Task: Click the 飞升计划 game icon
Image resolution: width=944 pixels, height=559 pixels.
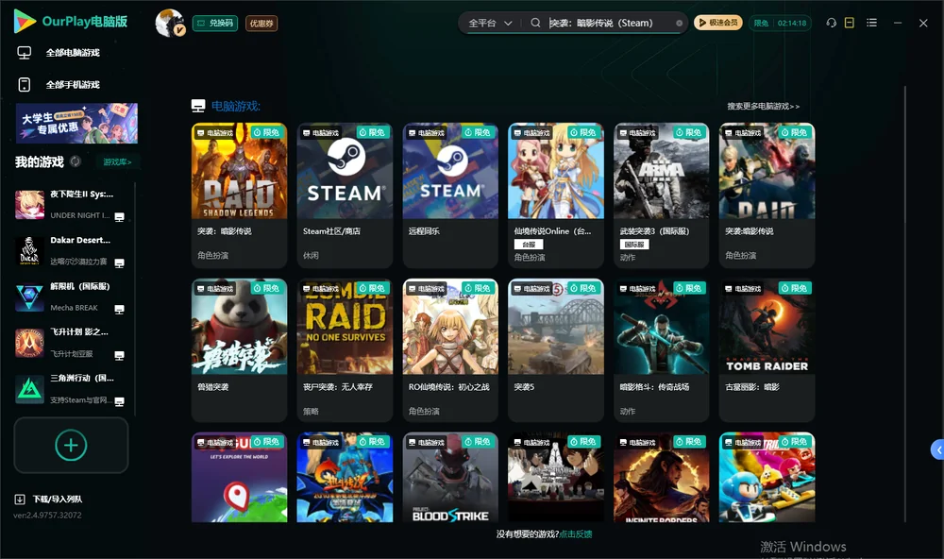Action: coord(29,344)
